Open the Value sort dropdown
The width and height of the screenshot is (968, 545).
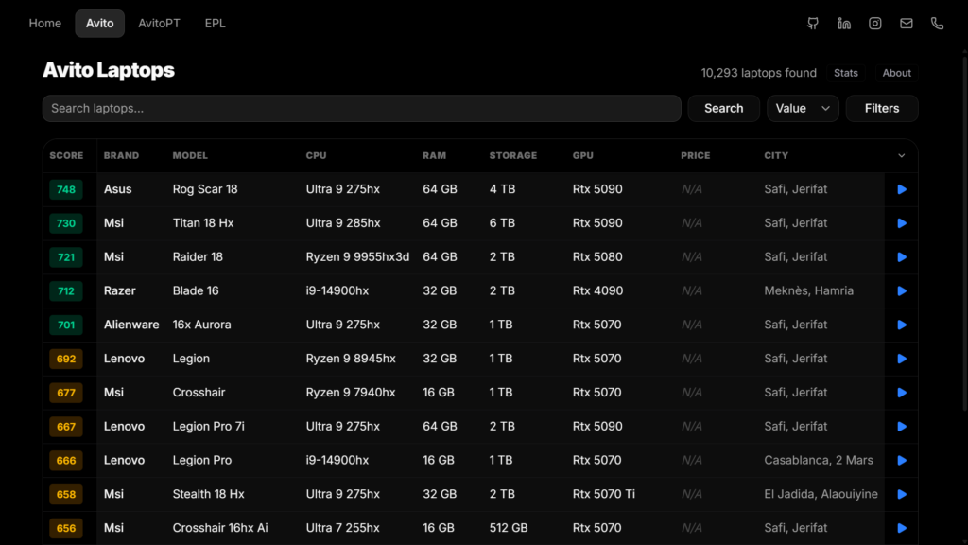pyautogui.click(x=803, y=108)
